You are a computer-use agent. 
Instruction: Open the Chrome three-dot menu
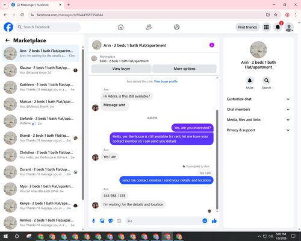click(x=296, y=15)
